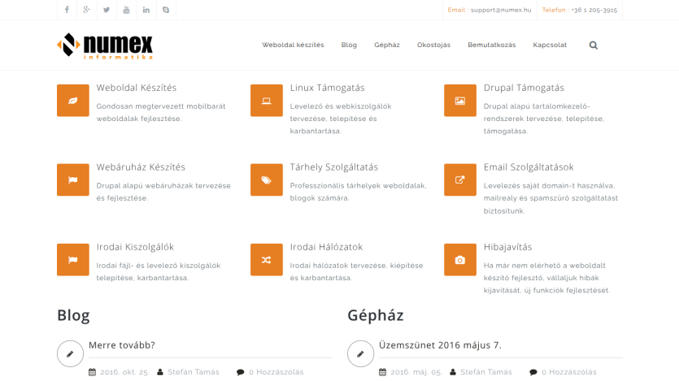This screenshot has width=679, height=381.
Task: Click the comment bubble icon under Merre tovább?
Action: click(x=241, y=372)
